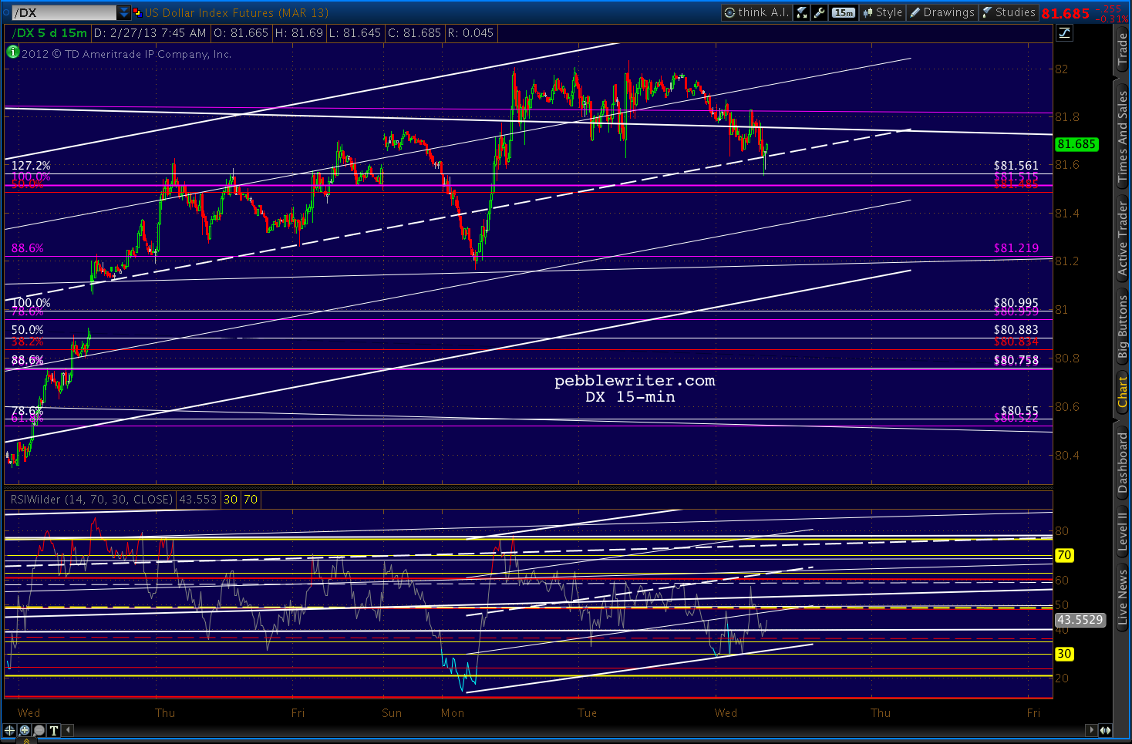Click the $81.219 Fibonacci price label
Screen dimensions: 1132x744
tap(1016, 248)
